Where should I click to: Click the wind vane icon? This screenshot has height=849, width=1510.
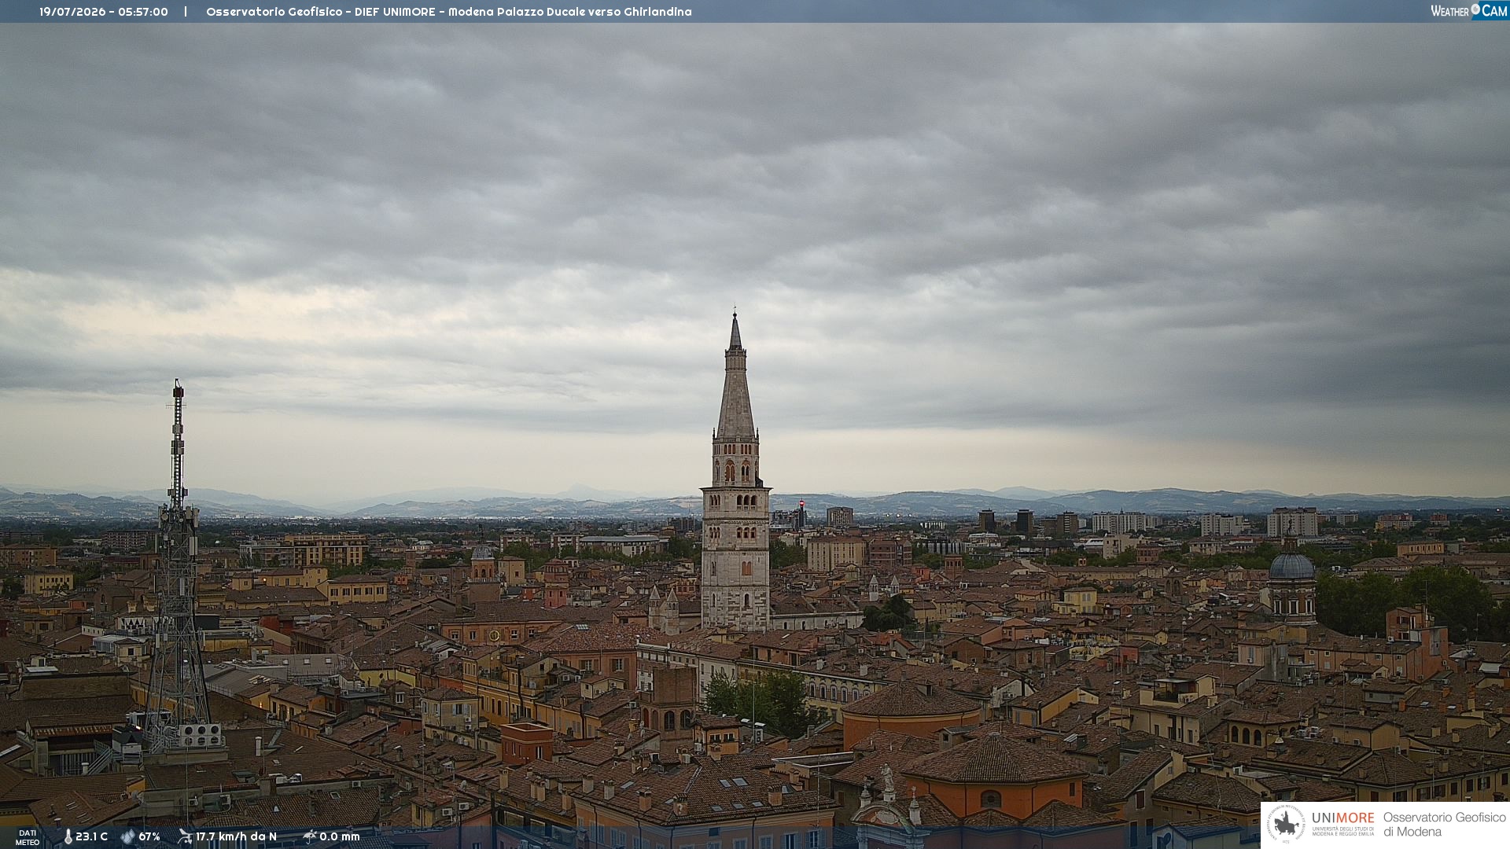point(185,836)
